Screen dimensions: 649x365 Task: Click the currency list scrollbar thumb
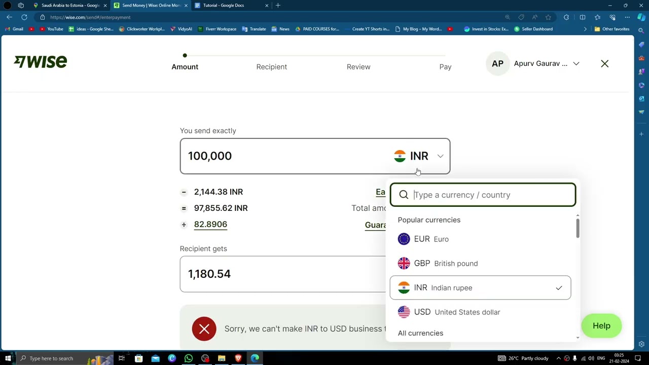tap(578, 229)
